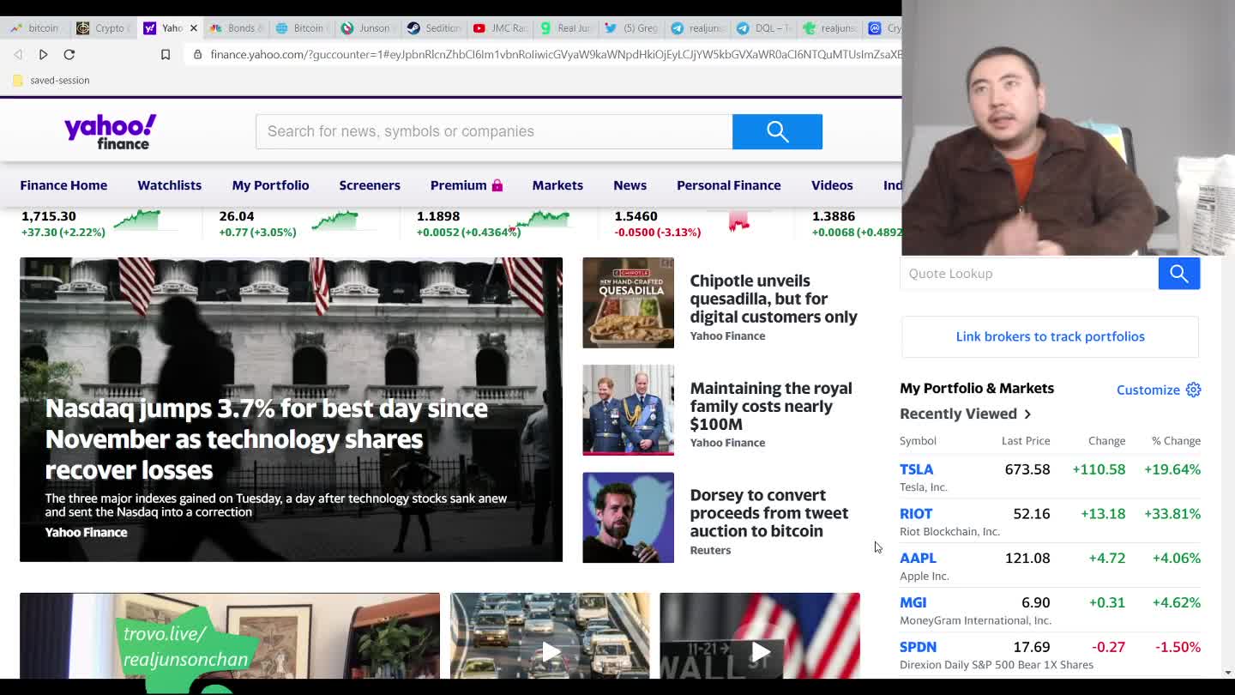The height and width of the screenshot is (695, 1235).
Task: Open Nasdaq jumps 3.7% headline story
Action: [266, 439]
